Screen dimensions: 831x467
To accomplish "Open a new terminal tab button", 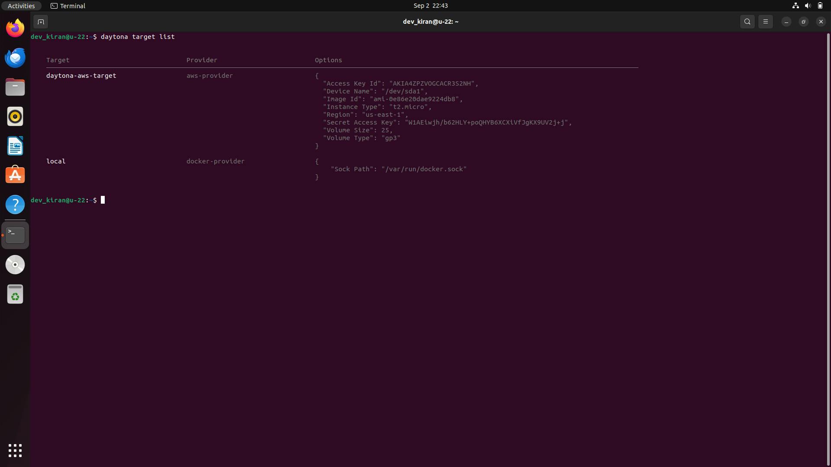I will [41, 22].
